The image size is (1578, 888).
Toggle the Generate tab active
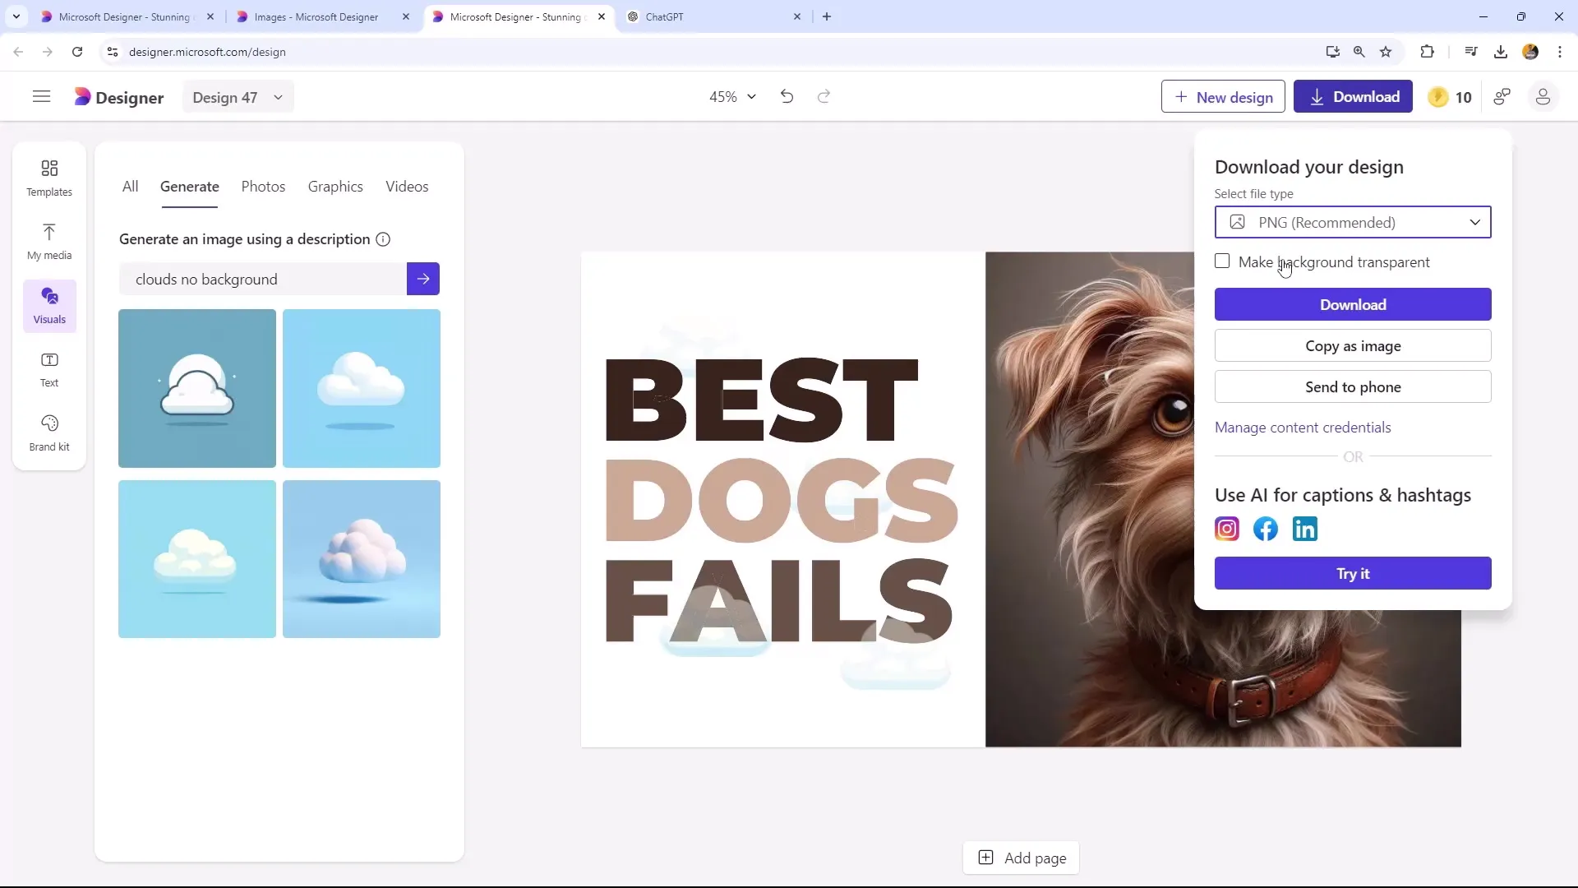(188, 185)
